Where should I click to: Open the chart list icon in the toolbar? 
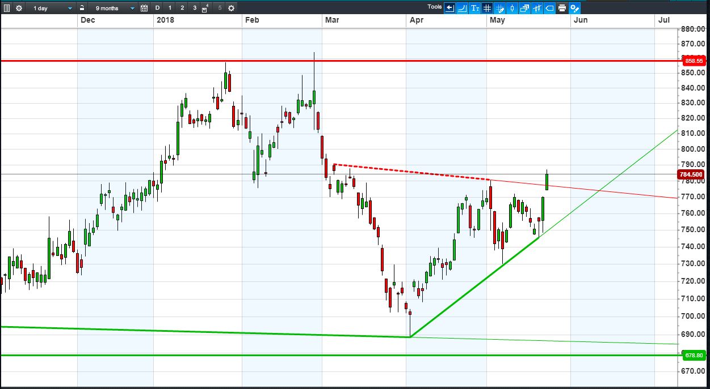pyautogui.click(x=6, y=8)
